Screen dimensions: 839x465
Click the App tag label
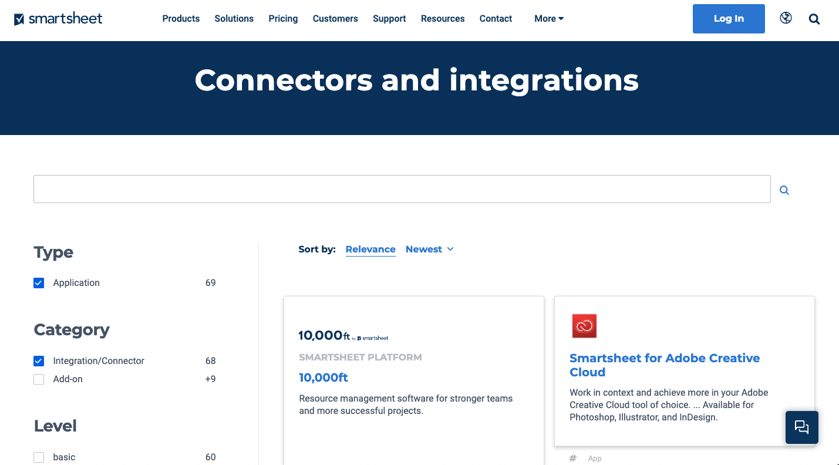click(x=595, y=459)
